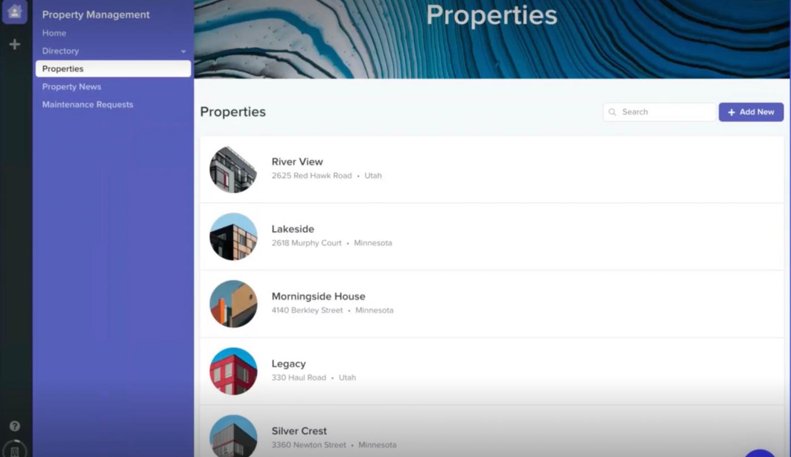
Task: Click the Minnesota label on Morningside House row
Action: 375,310
